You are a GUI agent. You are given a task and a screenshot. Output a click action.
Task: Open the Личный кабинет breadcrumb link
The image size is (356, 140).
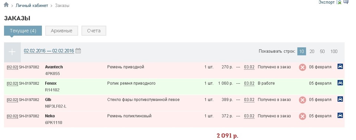pos(32,6)
